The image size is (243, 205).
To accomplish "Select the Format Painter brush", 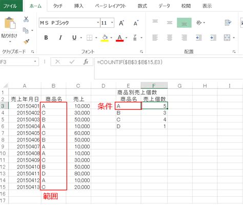I will pyautogui.click(x=26, y=42).
